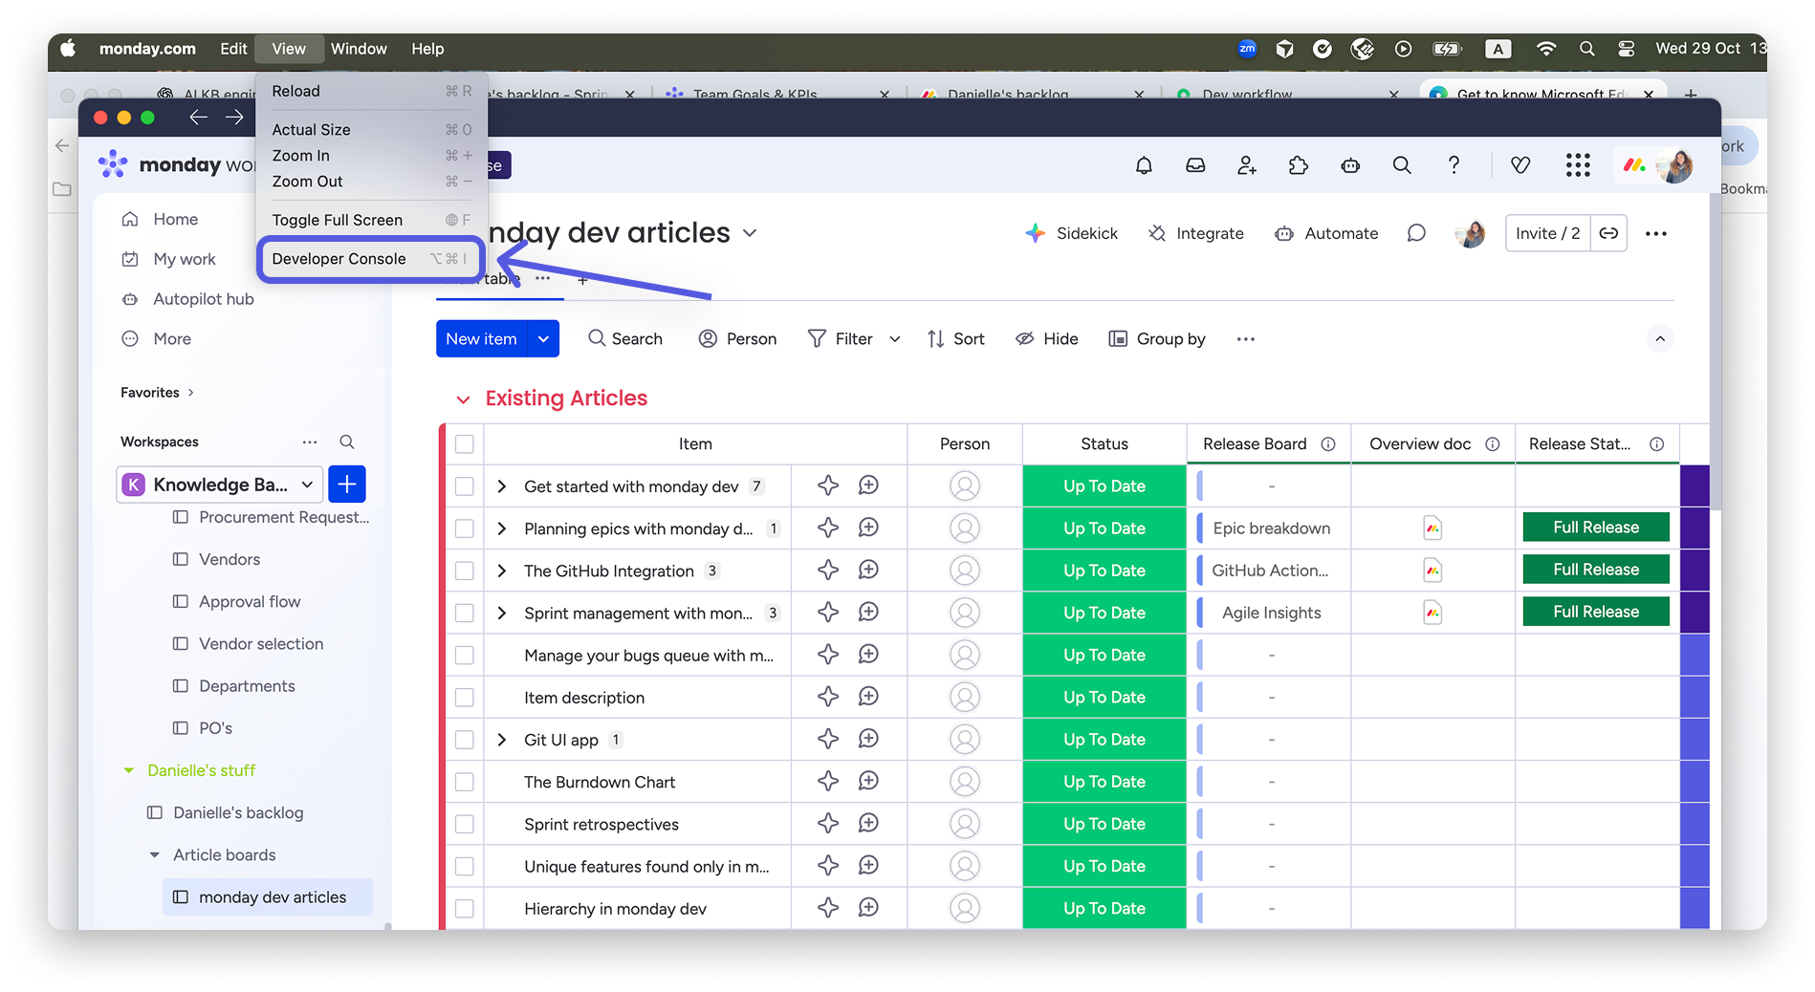1815x992 pixels.
Task: Open the products switcher grid icon
Action: [1578, 165]
